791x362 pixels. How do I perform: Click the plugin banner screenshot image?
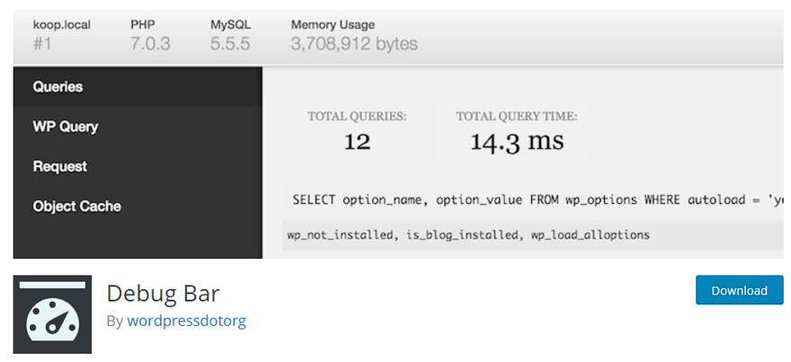click(x=398, y=135)
